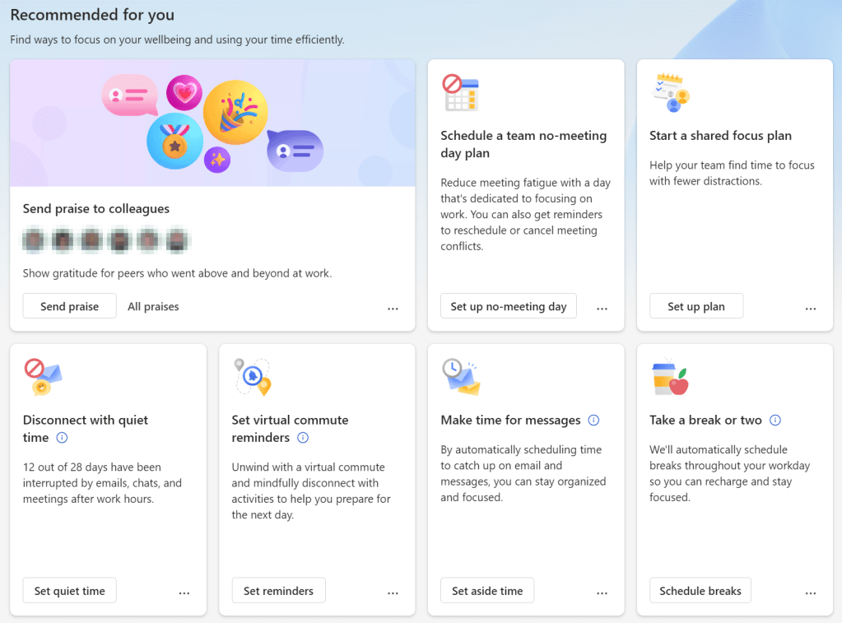
Task: Show info for Make time for messages
Action: tap(593, 420)
